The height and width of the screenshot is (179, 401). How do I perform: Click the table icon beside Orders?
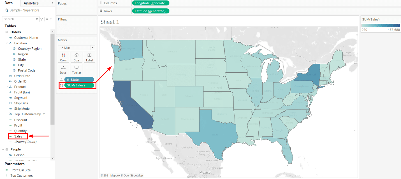coord(7,32)
